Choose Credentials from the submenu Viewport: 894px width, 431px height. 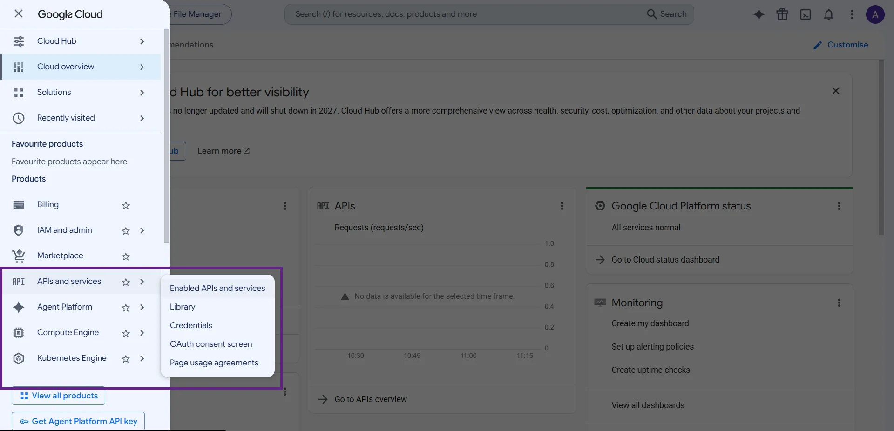click(x=217, y=325)
